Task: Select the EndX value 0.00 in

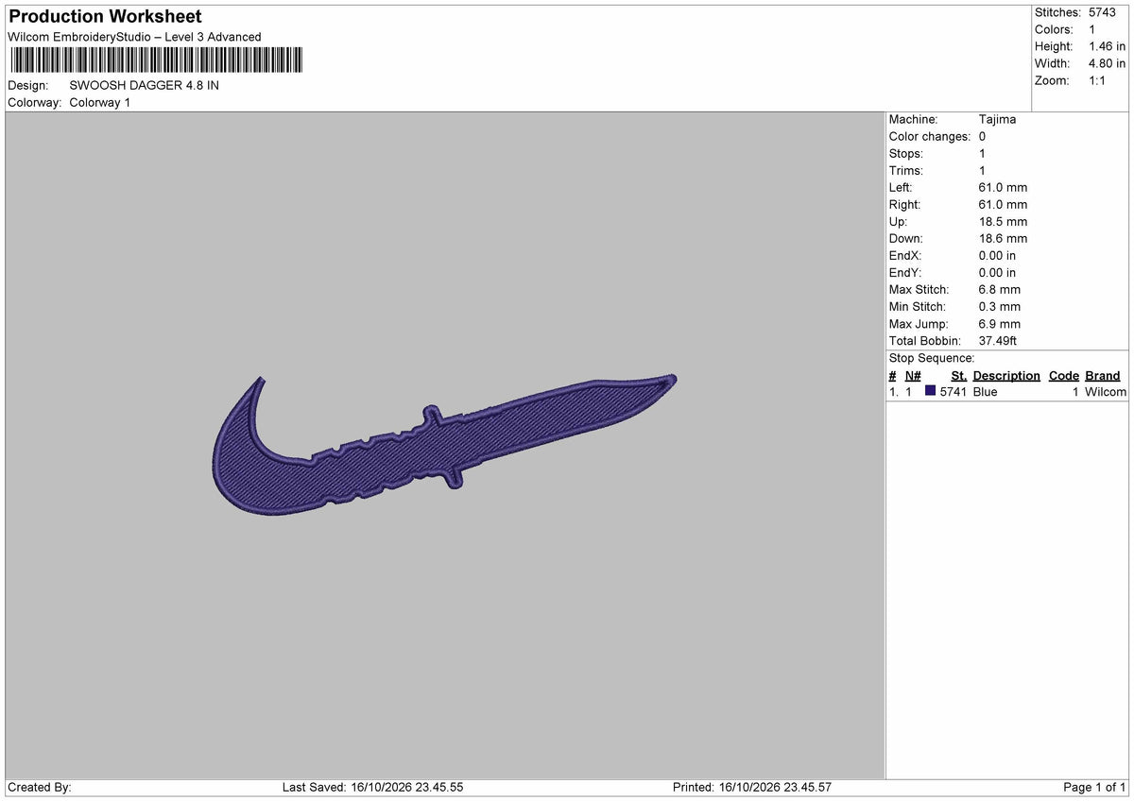Action: pos(997,256)
